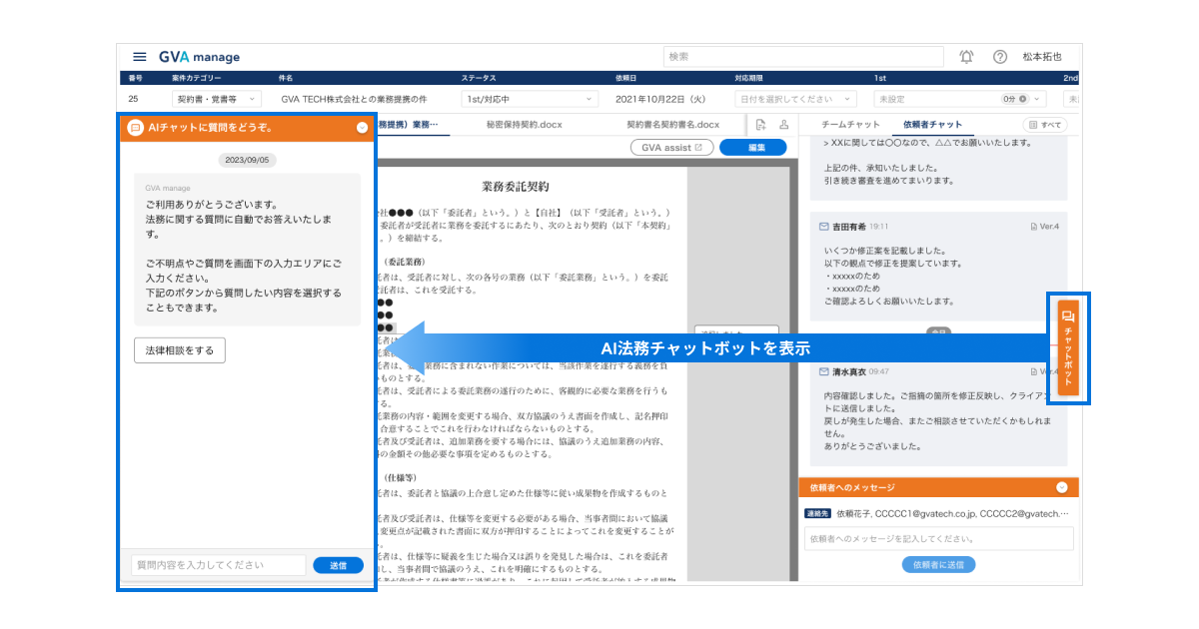Click the GVA manage logo
Image resolution: width=1199 pixels, height=629 pixels.
[x=198, y=57]
